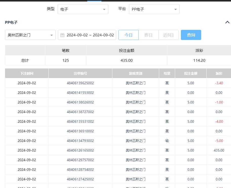Image resolution: width=231 pixels, height=188 pixels.
Task: Choose the 近8日 date filter
Action: pyautogui.click(x=169, y=35)
